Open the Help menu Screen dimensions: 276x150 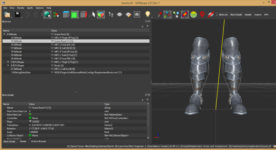point(49,8)
